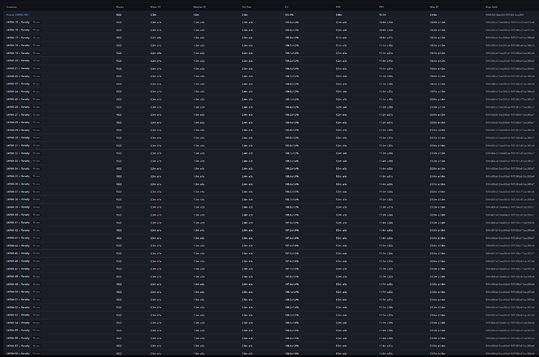
Task: Sort by P99 column header
Action: pos(381,7)
